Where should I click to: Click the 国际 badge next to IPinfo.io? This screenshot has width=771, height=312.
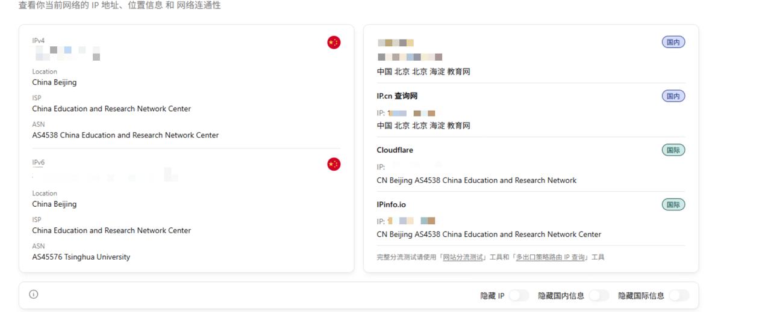click(673, 205)
